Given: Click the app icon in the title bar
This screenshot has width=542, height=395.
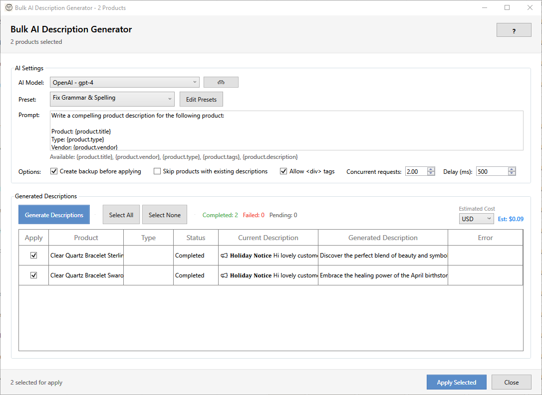Looking at the screenshot, I should tap(7, 7).
